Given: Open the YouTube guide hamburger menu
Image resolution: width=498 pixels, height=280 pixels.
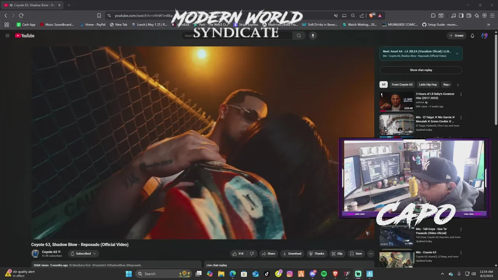Looking at the screenshot, I should pyautogui.click(x=7, y=35).
